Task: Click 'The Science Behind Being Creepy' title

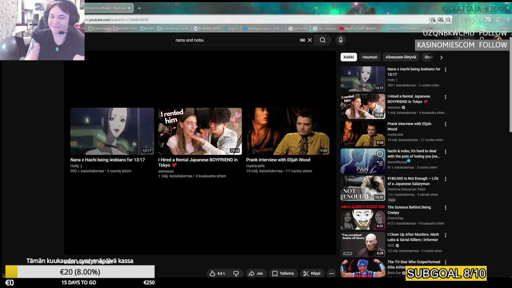Action: tap(409, 210)
